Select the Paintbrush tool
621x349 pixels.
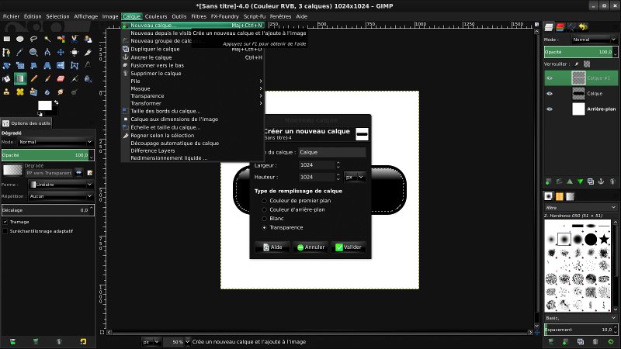coord(47,79)
